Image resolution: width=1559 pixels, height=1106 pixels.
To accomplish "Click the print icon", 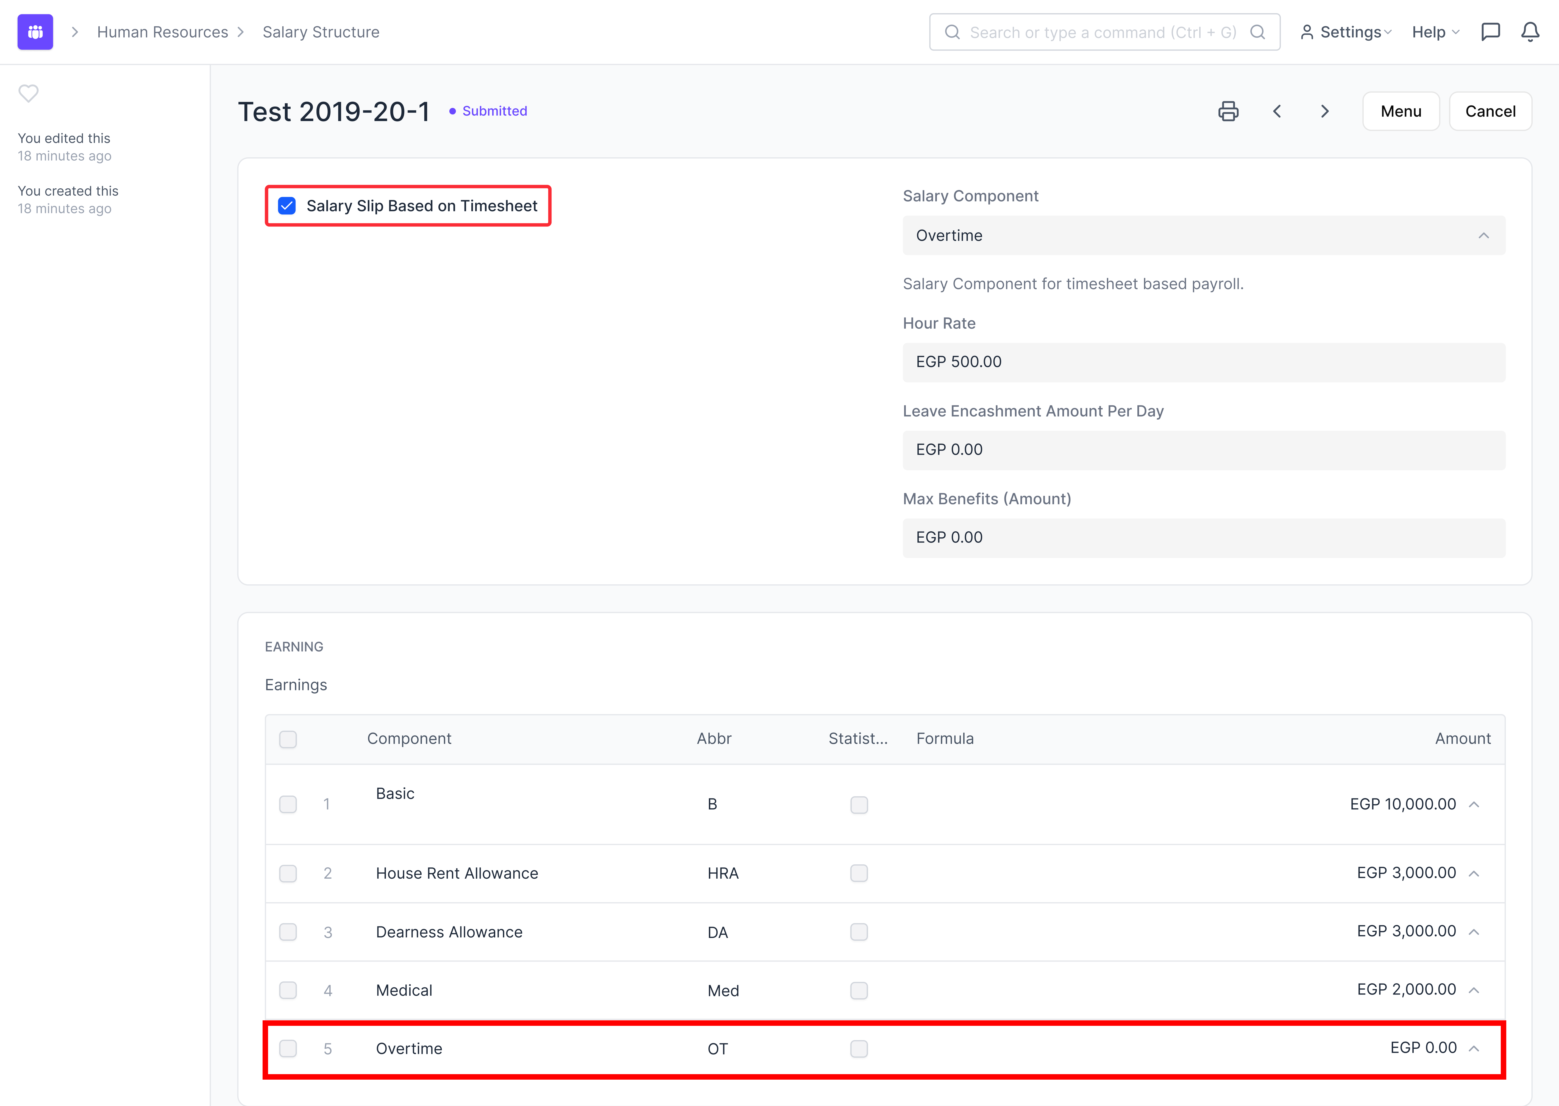I will click(x=1228, y=111).
